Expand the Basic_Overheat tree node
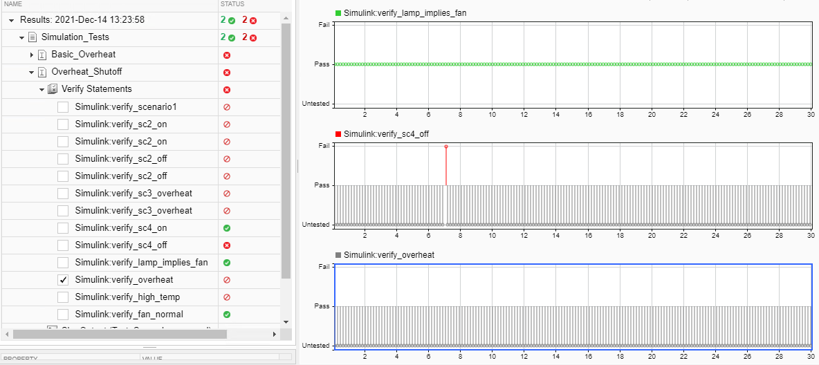Image resolution: width=819 pixels, height=365 pixels. [x=32, y=55]
